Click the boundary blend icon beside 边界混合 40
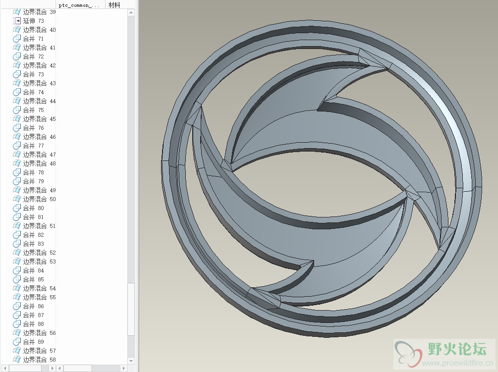The width and height of the screenshot is (498, 372). [x=17, y=30]
